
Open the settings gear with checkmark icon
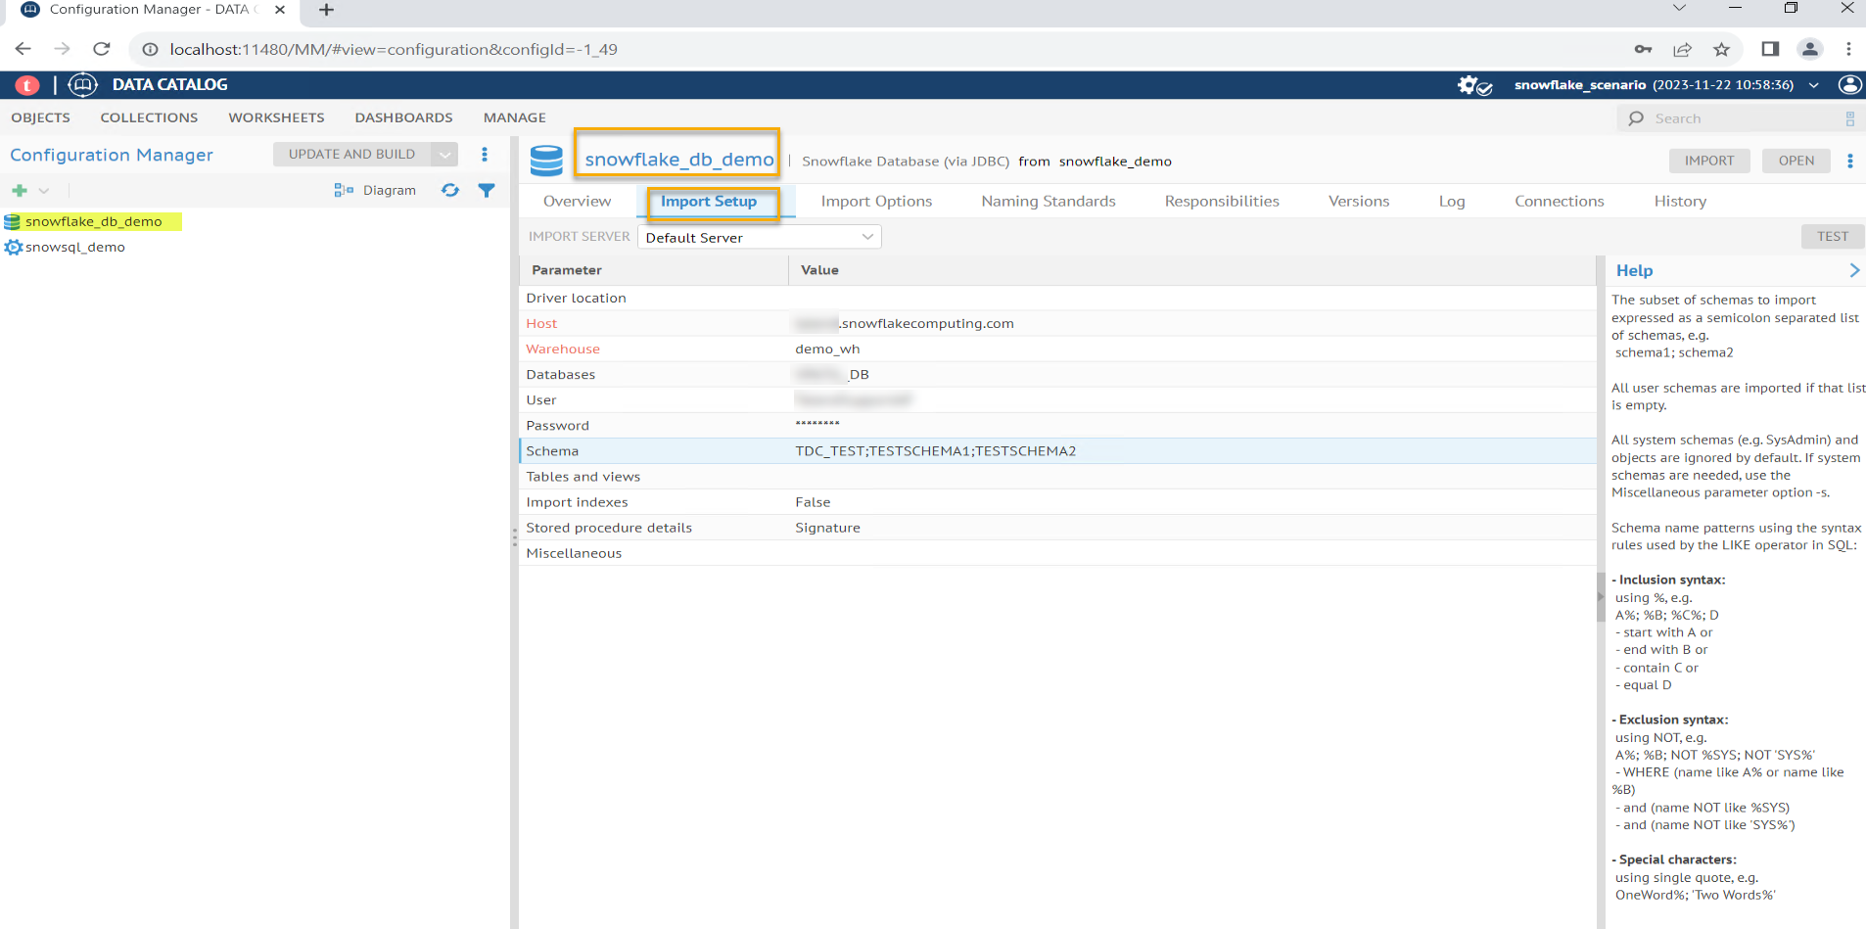click(1473, 85)
